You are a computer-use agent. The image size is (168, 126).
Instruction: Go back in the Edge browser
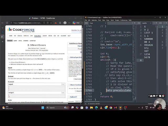pyautogui.click(x=2, y=23)
